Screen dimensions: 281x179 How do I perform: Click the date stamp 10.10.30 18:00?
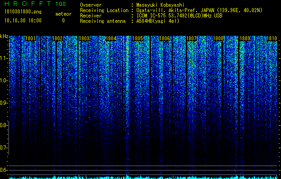point(23,21)
